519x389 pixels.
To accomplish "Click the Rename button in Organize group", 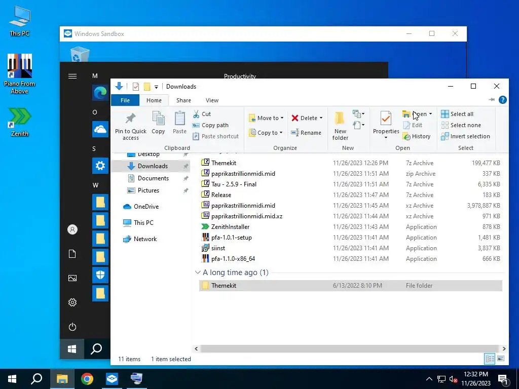I will click(306, 133).
